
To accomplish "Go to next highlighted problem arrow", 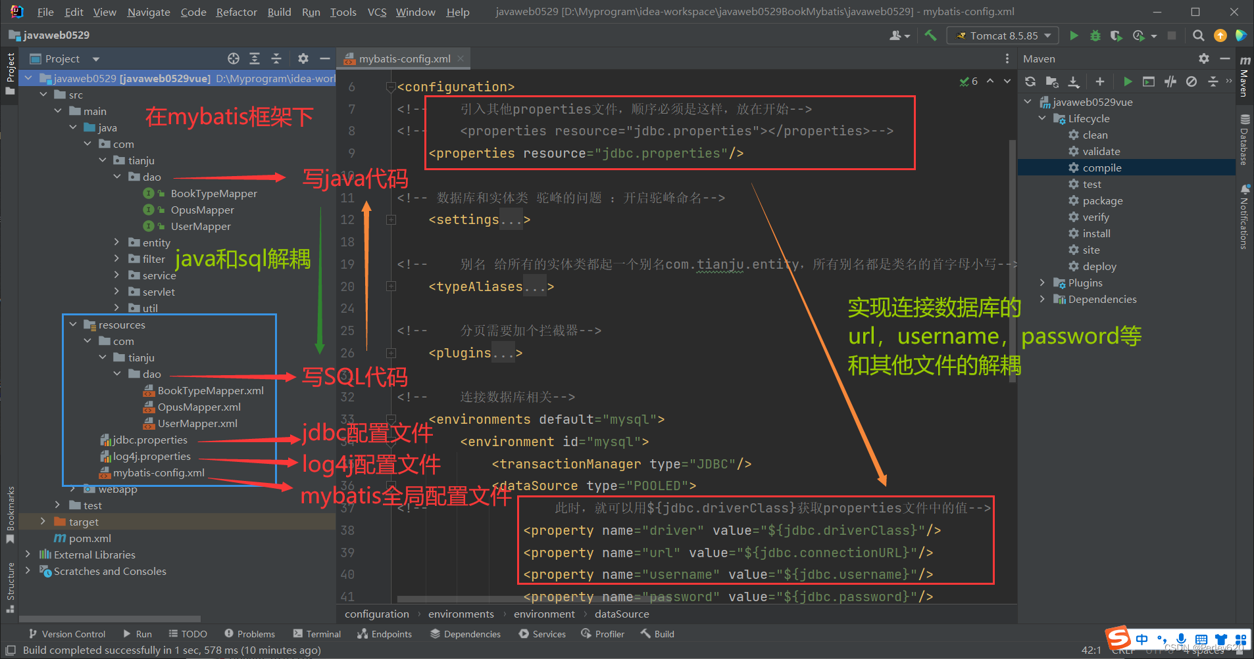I will pos(1007,81).
